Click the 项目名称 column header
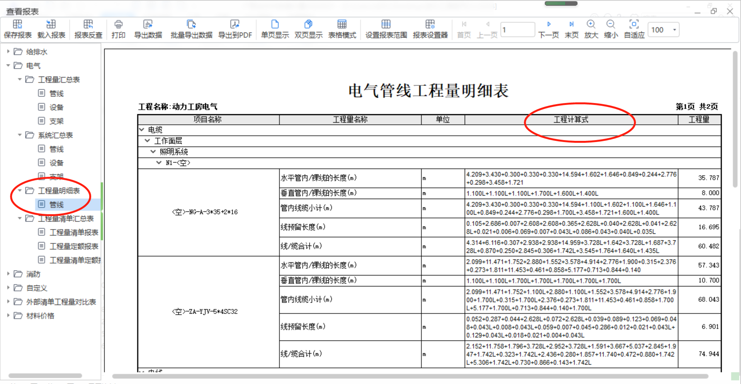 (209, 120)
